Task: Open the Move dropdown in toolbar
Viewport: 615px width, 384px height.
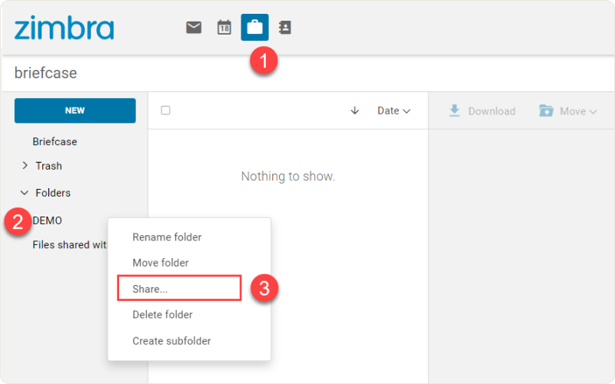Action: 569,111
